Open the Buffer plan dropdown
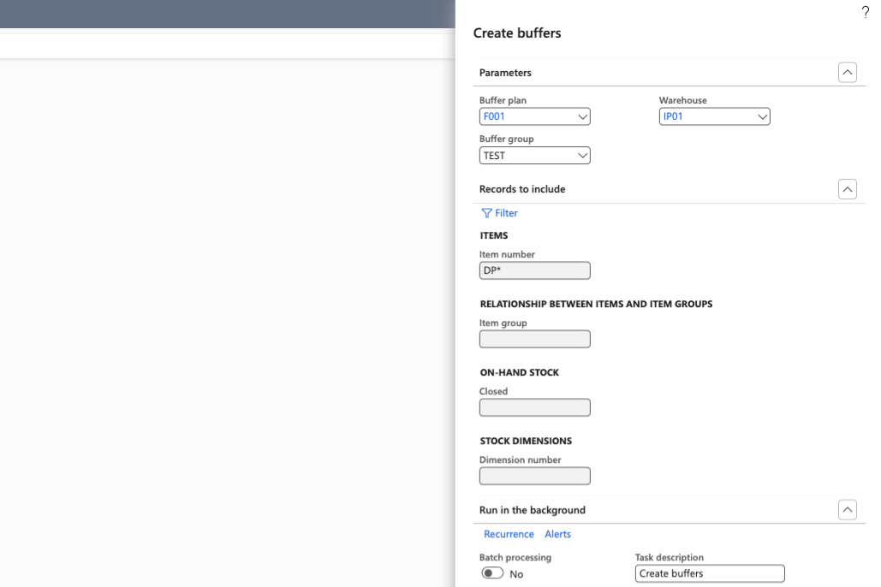Viewport: 881px width, 587px height. 582,116
